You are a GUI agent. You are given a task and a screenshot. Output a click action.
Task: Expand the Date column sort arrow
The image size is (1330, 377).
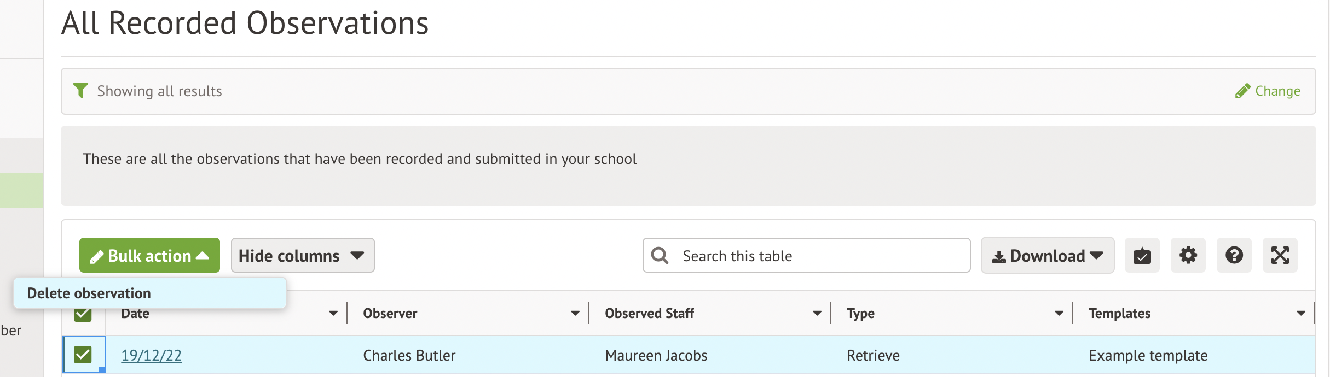click(333, 314)
